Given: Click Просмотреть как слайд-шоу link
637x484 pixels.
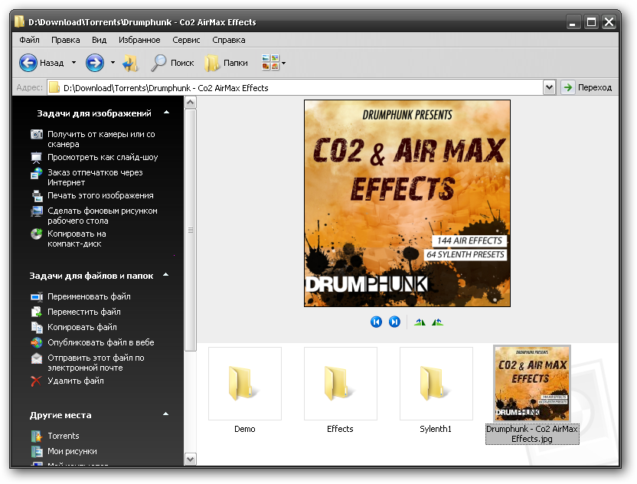Looking at the screenshot, I should (x=103, y=157).
